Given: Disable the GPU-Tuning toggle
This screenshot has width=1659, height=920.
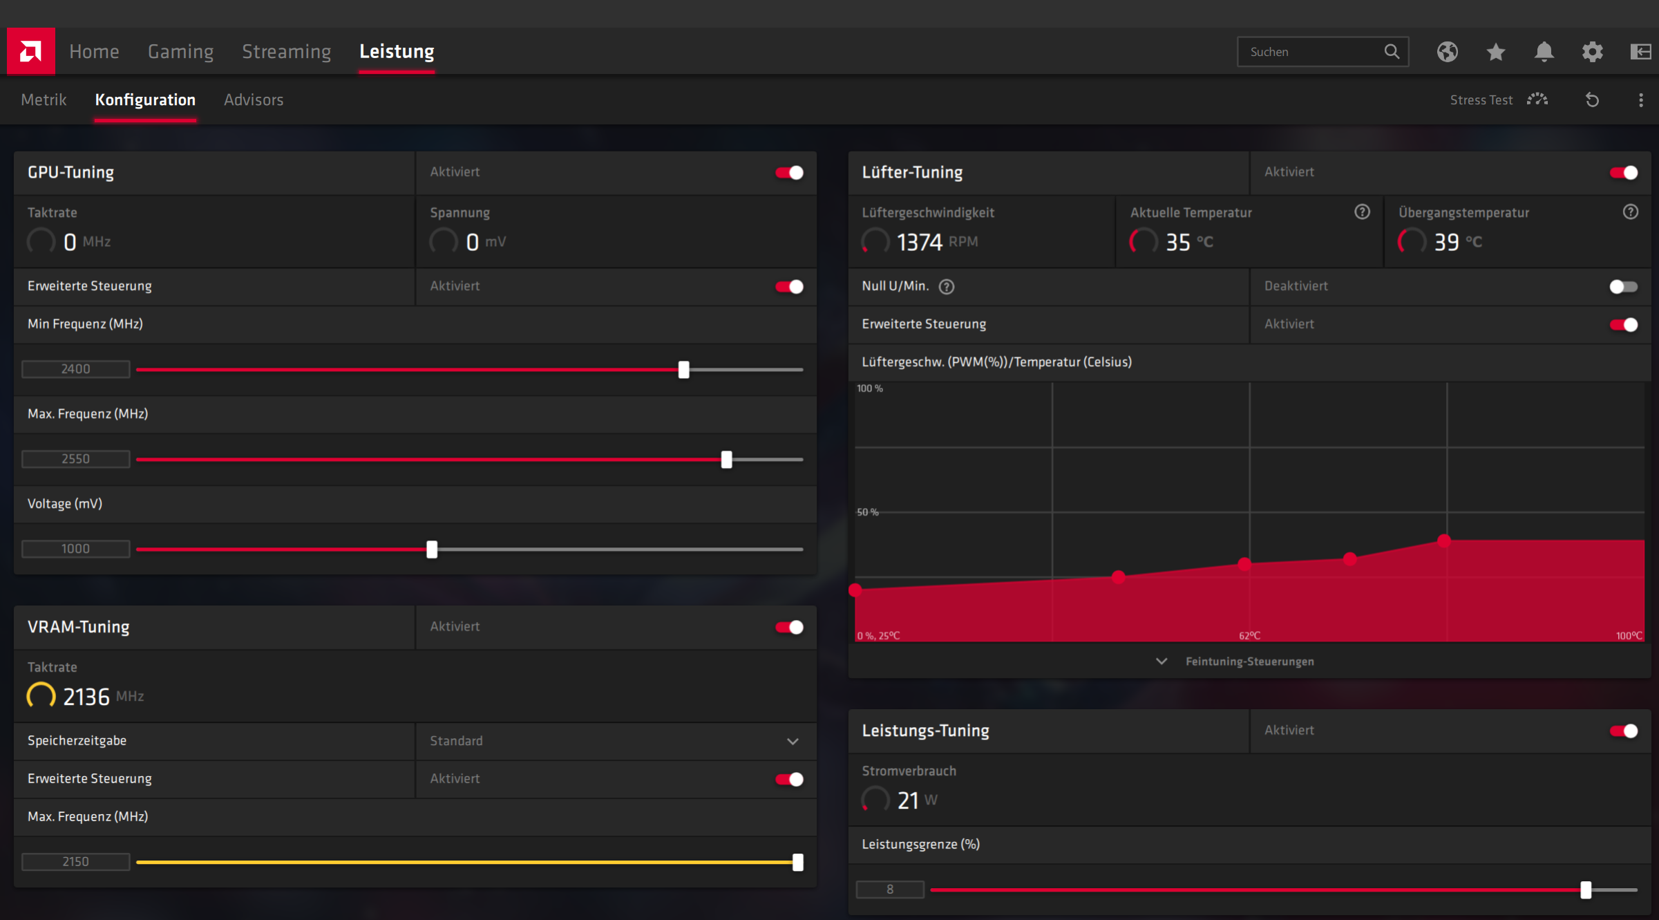Looking at the screenshot, I should [x=789, y=173].
